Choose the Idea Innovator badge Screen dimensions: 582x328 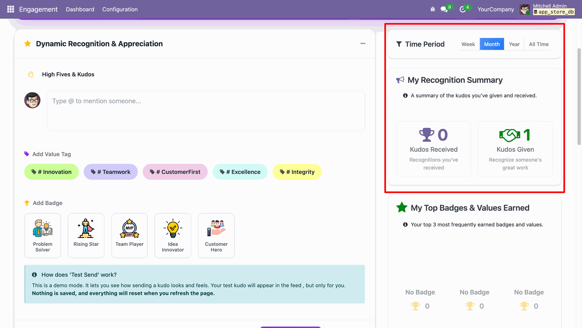(173, 235)
